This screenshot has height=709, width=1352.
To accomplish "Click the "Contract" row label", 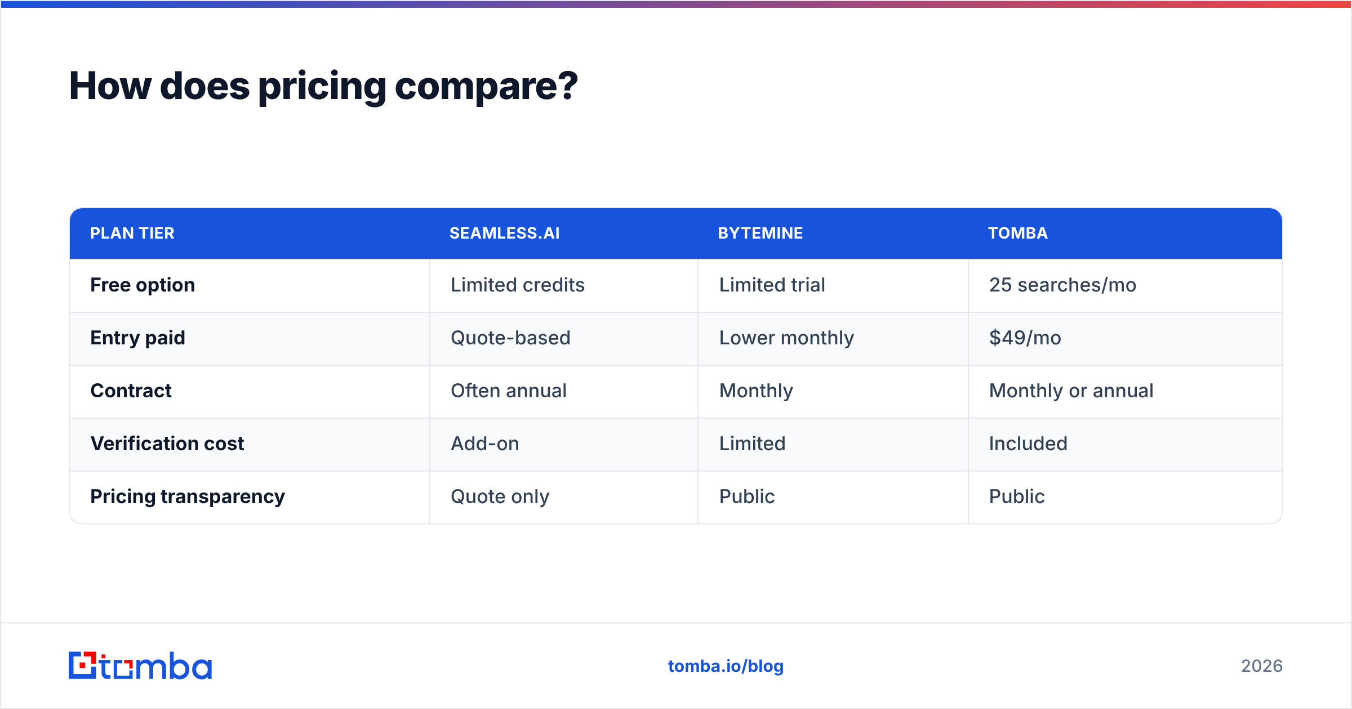I will coord(131,391).
